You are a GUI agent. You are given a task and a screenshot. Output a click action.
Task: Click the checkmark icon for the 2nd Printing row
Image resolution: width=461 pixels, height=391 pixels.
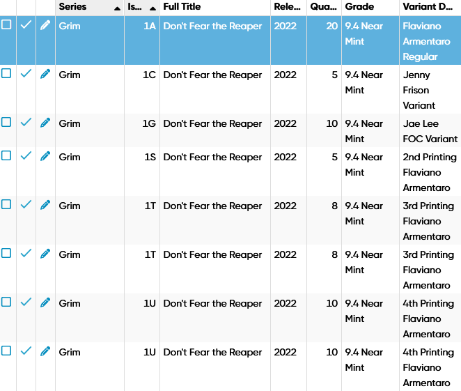(x=26, y=155)
